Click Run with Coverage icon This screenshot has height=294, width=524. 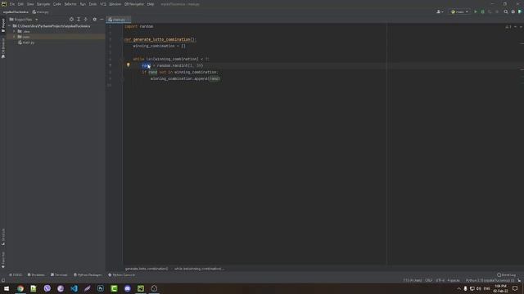[490, 11]
